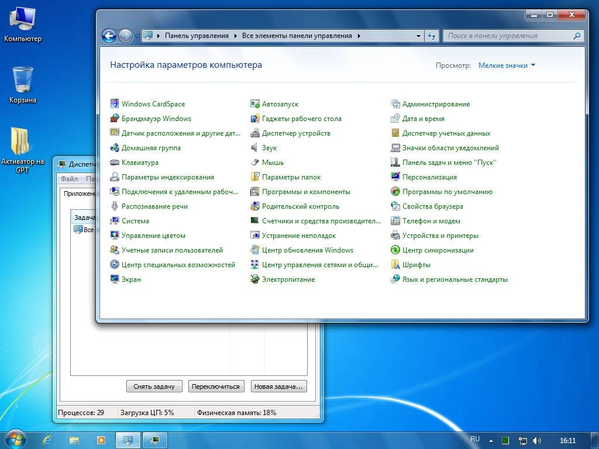Click the RU language indicator

point(475,439)
